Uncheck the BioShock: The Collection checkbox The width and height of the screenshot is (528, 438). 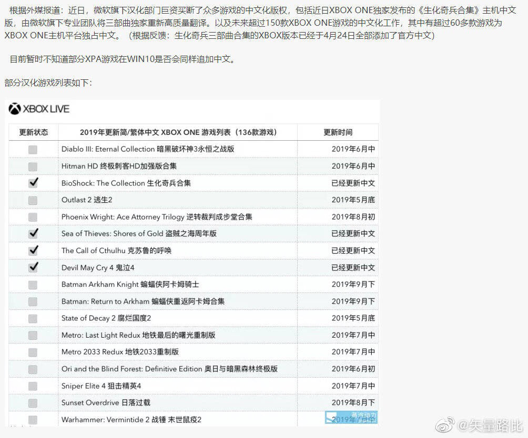(x=33, y=183)
